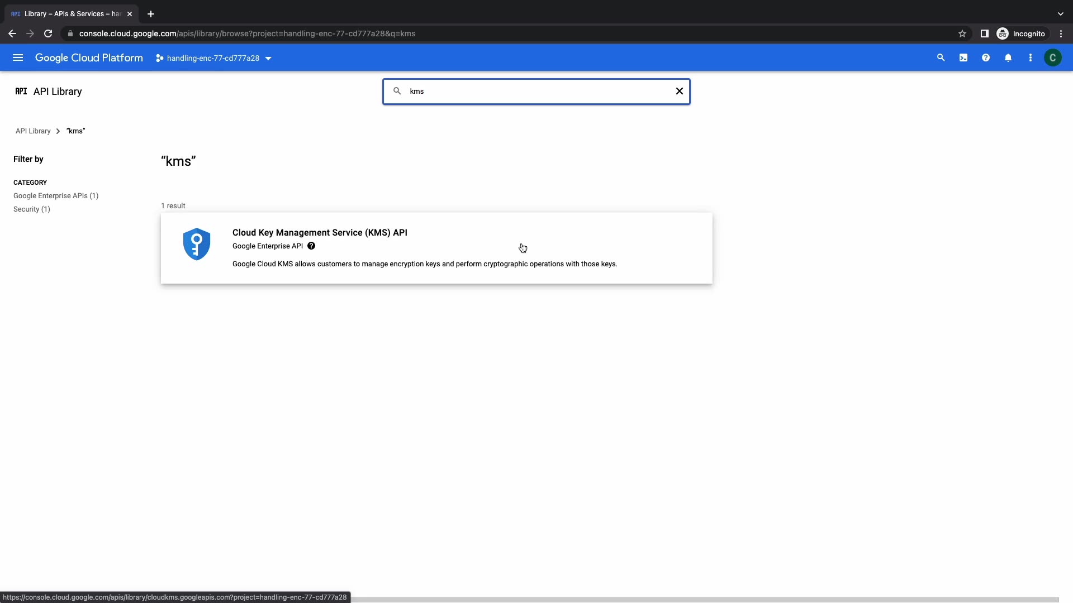This screenshot has width=1073, height=603.
Task: Click the Google Enterprise API help icon
Action: 311,246
